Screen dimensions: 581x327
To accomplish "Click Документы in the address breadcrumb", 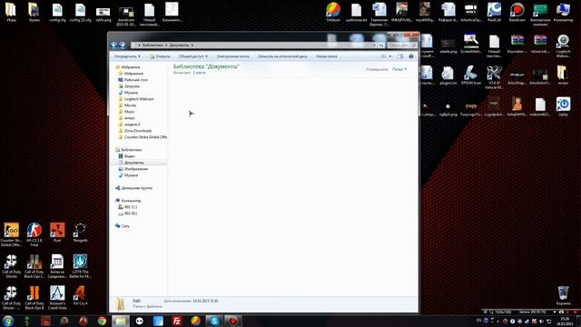I will [x=180, y=45].
